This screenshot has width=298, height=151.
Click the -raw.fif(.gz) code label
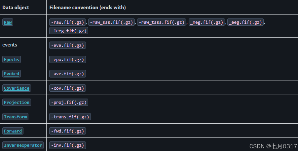click(x=67, y=22)
